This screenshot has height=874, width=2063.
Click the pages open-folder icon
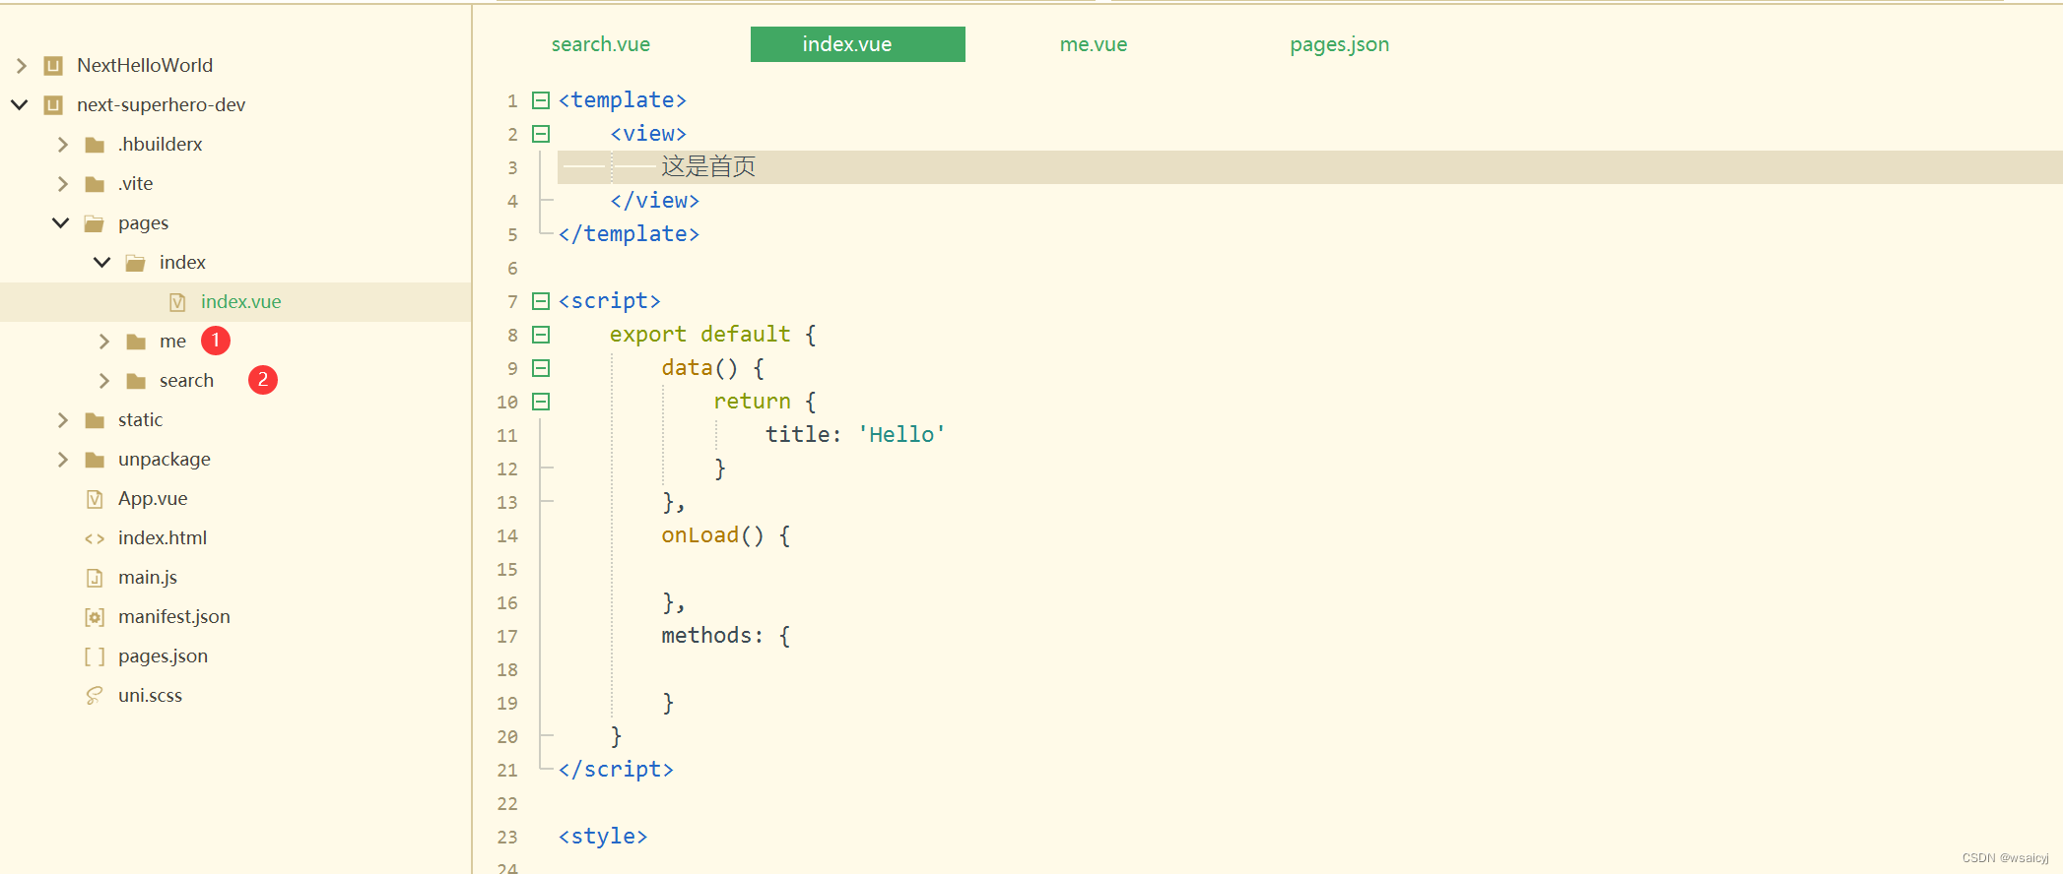coord(95,223)
